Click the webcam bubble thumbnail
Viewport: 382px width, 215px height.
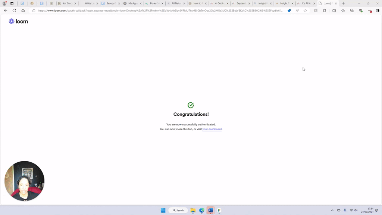[x=24, y=181]
